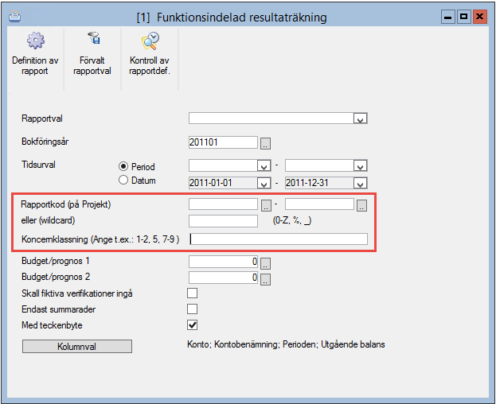This screenshot has height=404, width=496.
Task: Click the Budget/prognos 1 value field
Action: tap(223, 262)
